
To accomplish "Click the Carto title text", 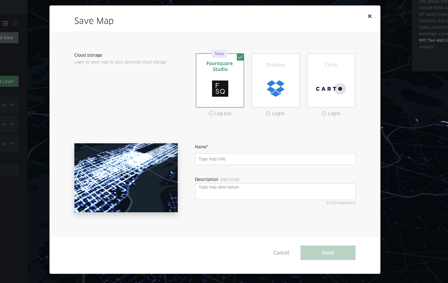I will pyautogui.click(x=331, y=65).
